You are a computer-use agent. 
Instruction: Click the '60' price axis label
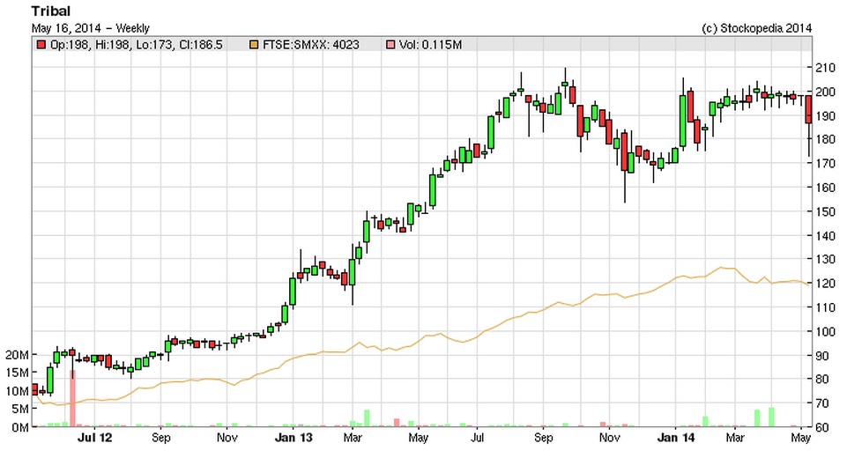click(x=821, y=427)
